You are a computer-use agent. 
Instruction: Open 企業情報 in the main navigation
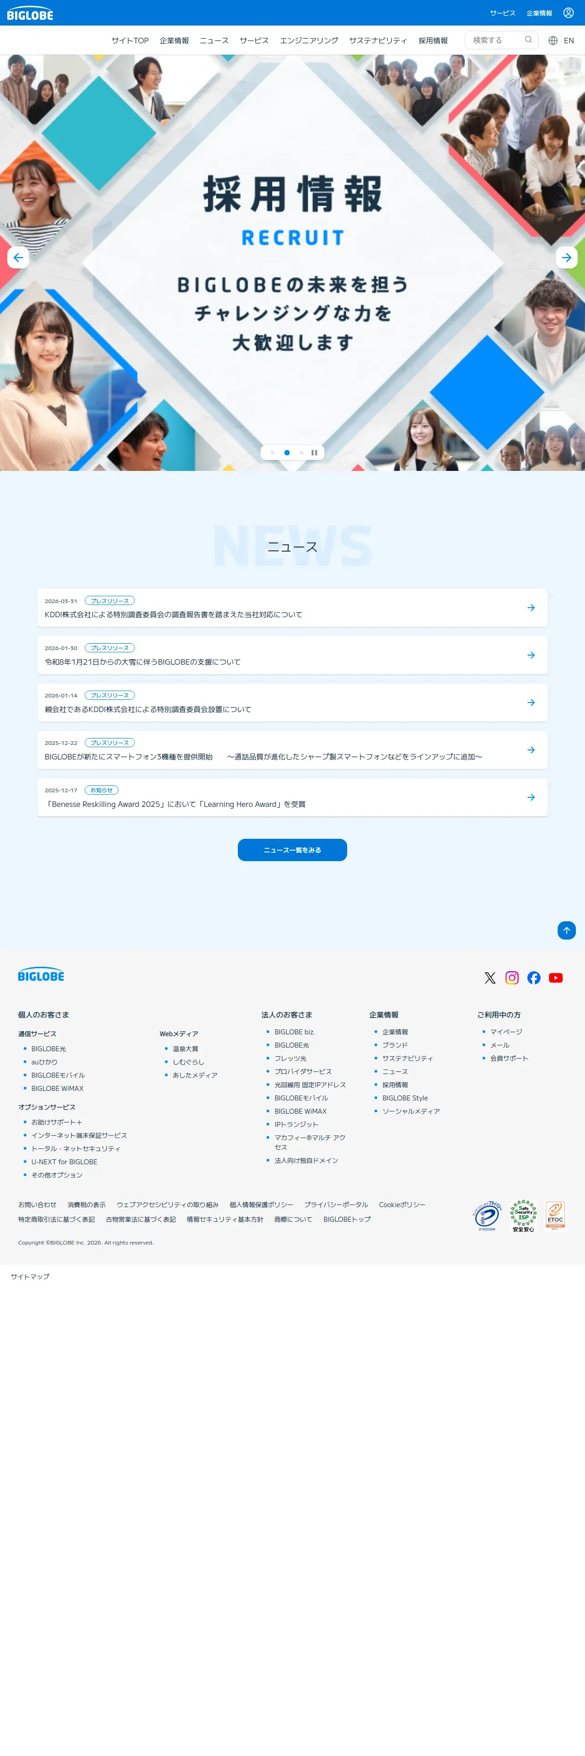(174, 40)
